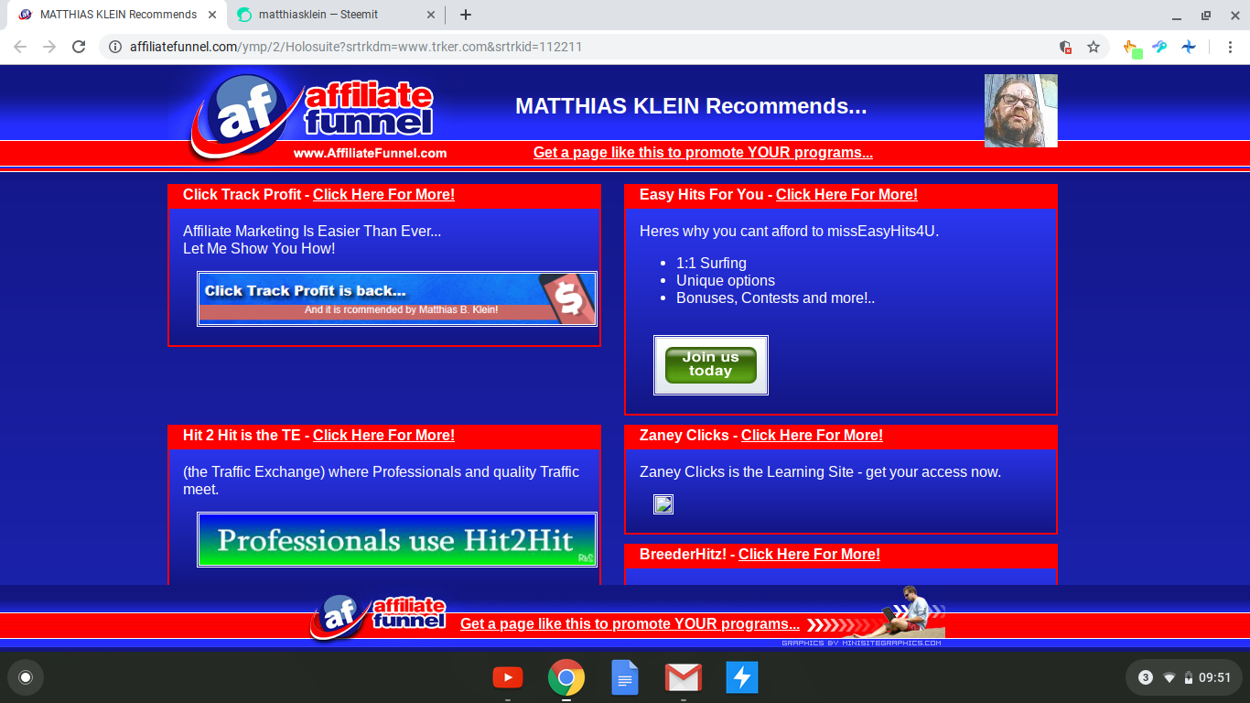1250x703 pixels.
Task: Open top 'Get a page like this' link
Action: 703,153
